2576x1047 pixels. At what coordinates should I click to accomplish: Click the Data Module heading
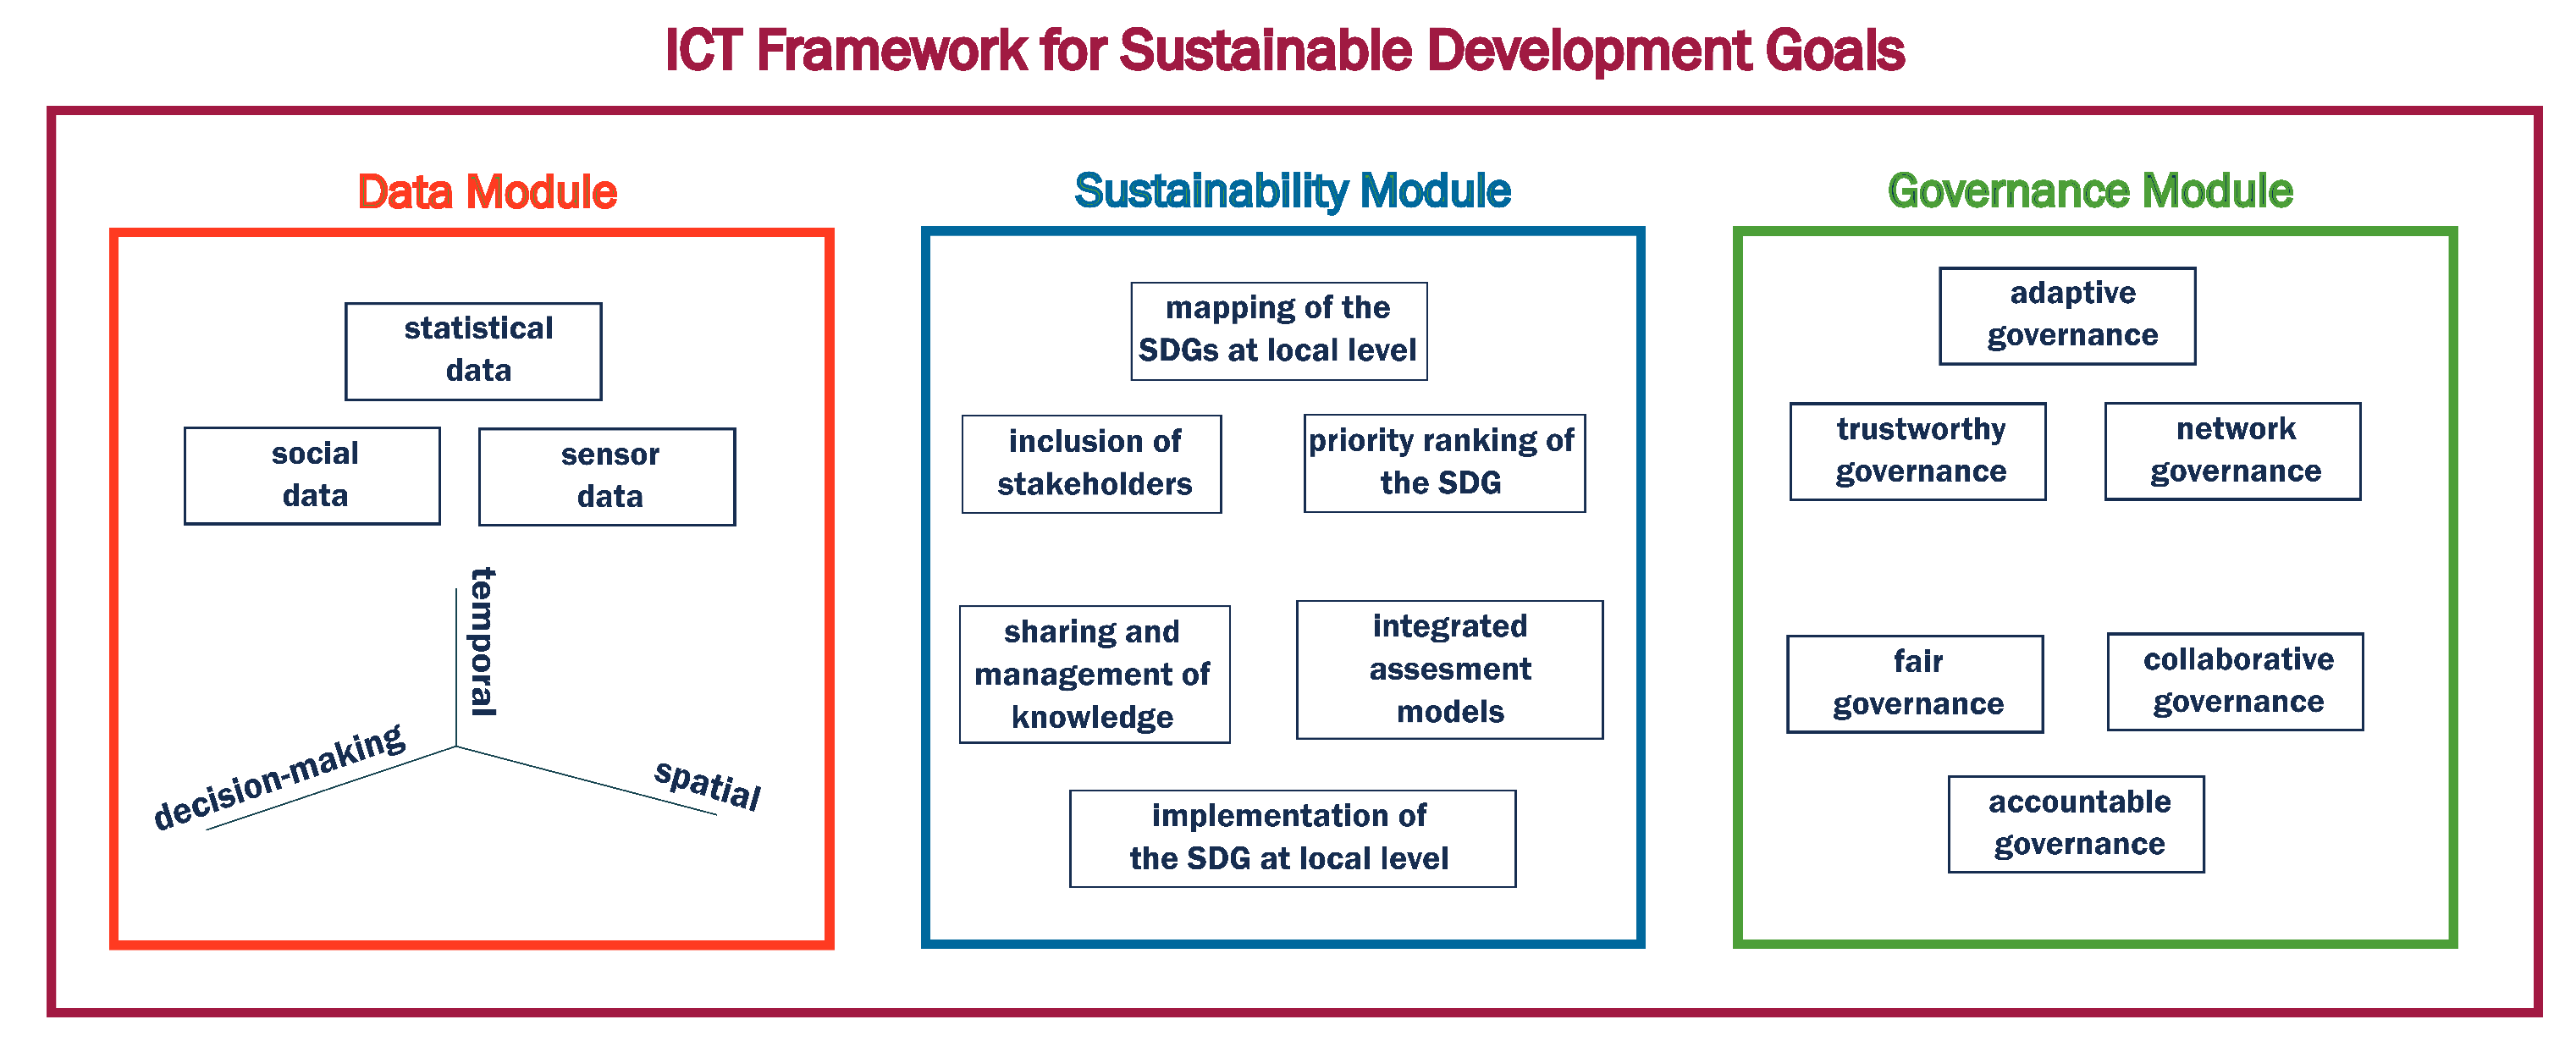click(487, 190)
